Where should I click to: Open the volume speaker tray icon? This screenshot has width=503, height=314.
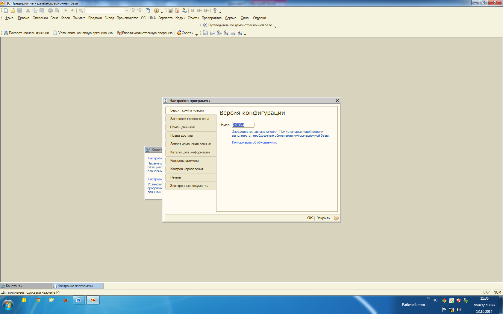click(459, 310)
